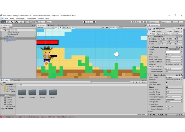This screenshot has width=185, height=132.
Task: Select the Scale tool in toolbar
Action: 17,22
